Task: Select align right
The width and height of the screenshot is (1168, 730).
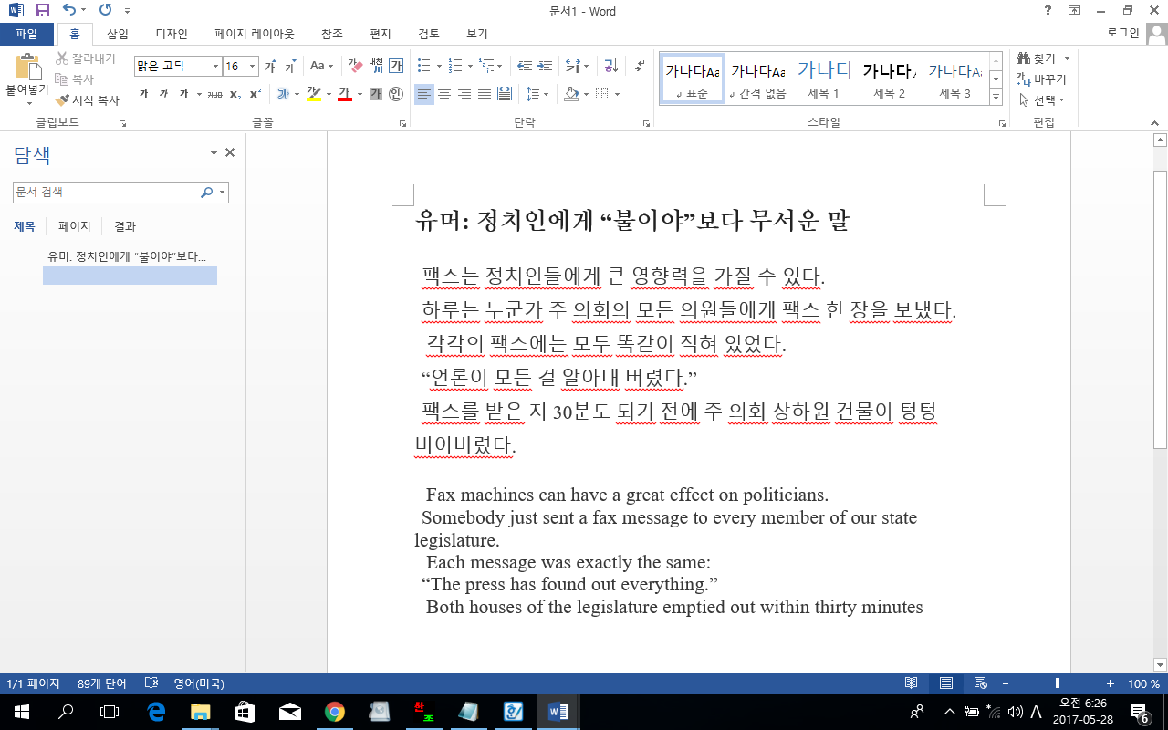Action: tap(464, 94)
